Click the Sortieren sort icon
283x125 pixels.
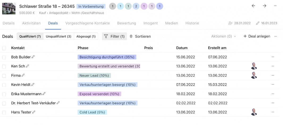131,36
